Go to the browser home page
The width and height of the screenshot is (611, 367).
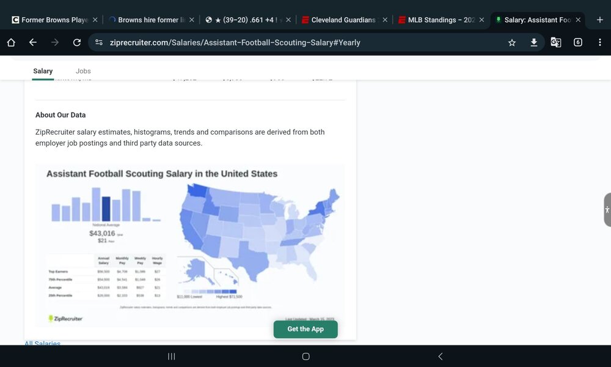pyautogui.click(x=11, y=43)
